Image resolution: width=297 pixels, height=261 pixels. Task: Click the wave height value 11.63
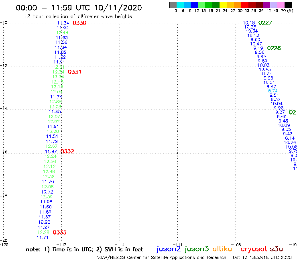click(x=62, y=38)
